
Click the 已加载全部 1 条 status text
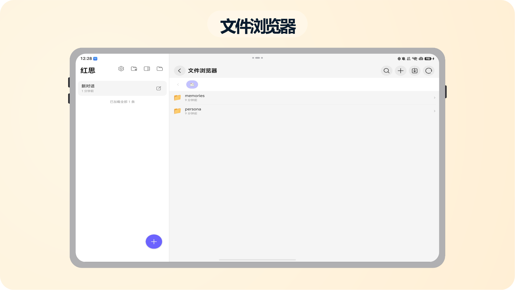[122, 102]
